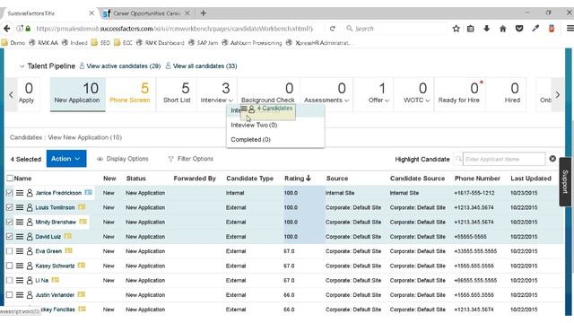Select the Phone Screen pipeline stage

(x=130, y=94)
